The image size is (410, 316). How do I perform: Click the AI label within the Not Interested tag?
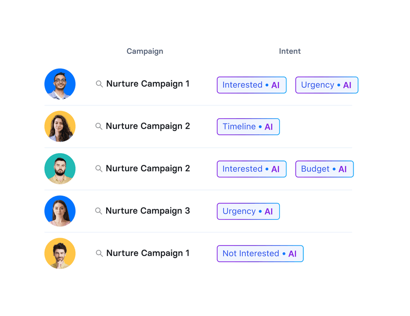point(293,253)
